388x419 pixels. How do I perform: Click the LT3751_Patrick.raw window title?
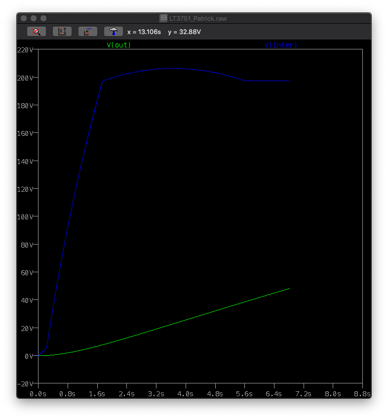(198, 18)
